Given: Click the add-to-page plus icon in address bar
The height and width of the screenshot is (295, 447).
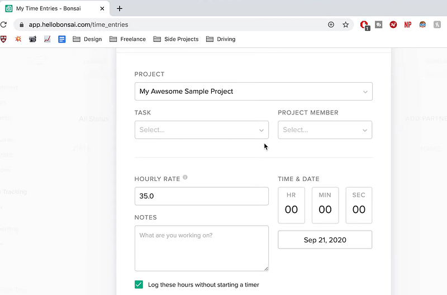Looking at the screenshot, I should (x=331, y=25).
